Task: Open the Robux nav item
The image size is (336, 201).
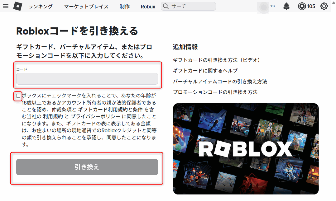Action: point(148,7)
